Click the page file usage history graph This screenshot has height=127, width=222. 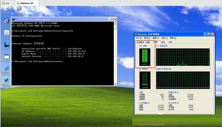tap(183, 80)
